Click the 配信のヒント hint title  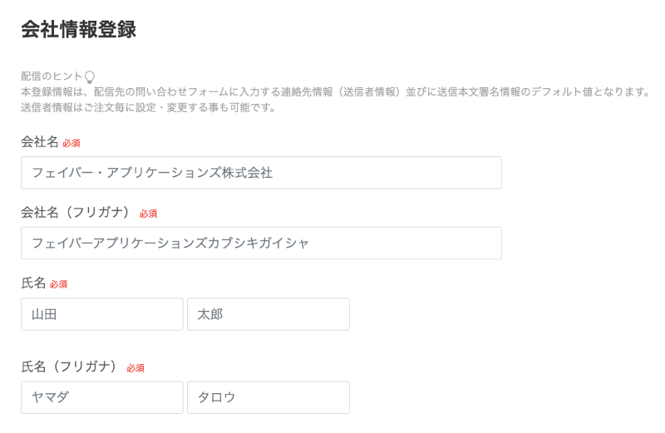52,76
